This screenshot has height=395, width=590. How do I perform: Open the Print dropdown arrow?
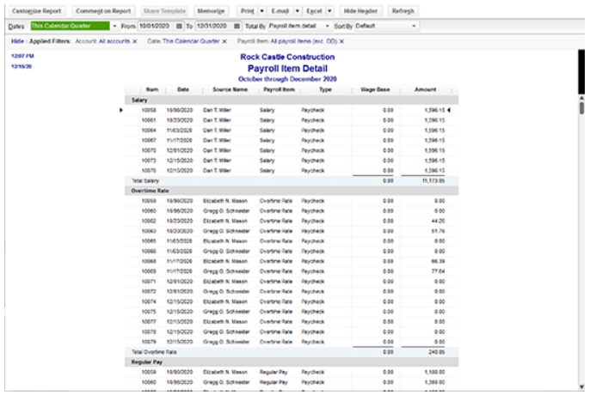(261, 11)
